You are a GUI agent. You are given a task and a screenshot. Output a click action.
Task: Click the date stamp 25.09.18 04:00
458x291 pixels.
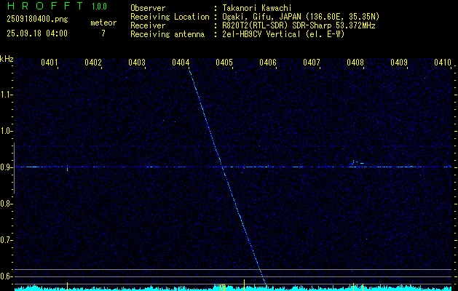37,33
